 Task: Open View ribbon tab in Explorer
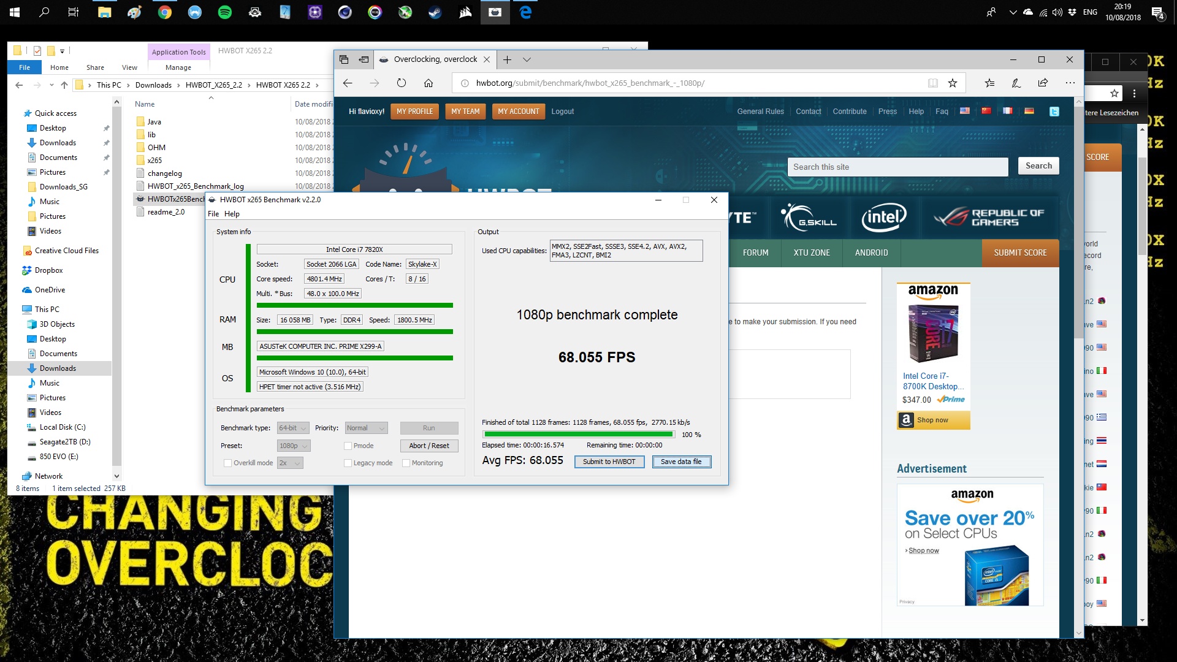(x=129, y=67)
